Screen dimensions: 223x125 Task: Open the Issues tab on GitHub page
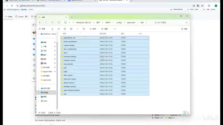click(x=21, y=17)
